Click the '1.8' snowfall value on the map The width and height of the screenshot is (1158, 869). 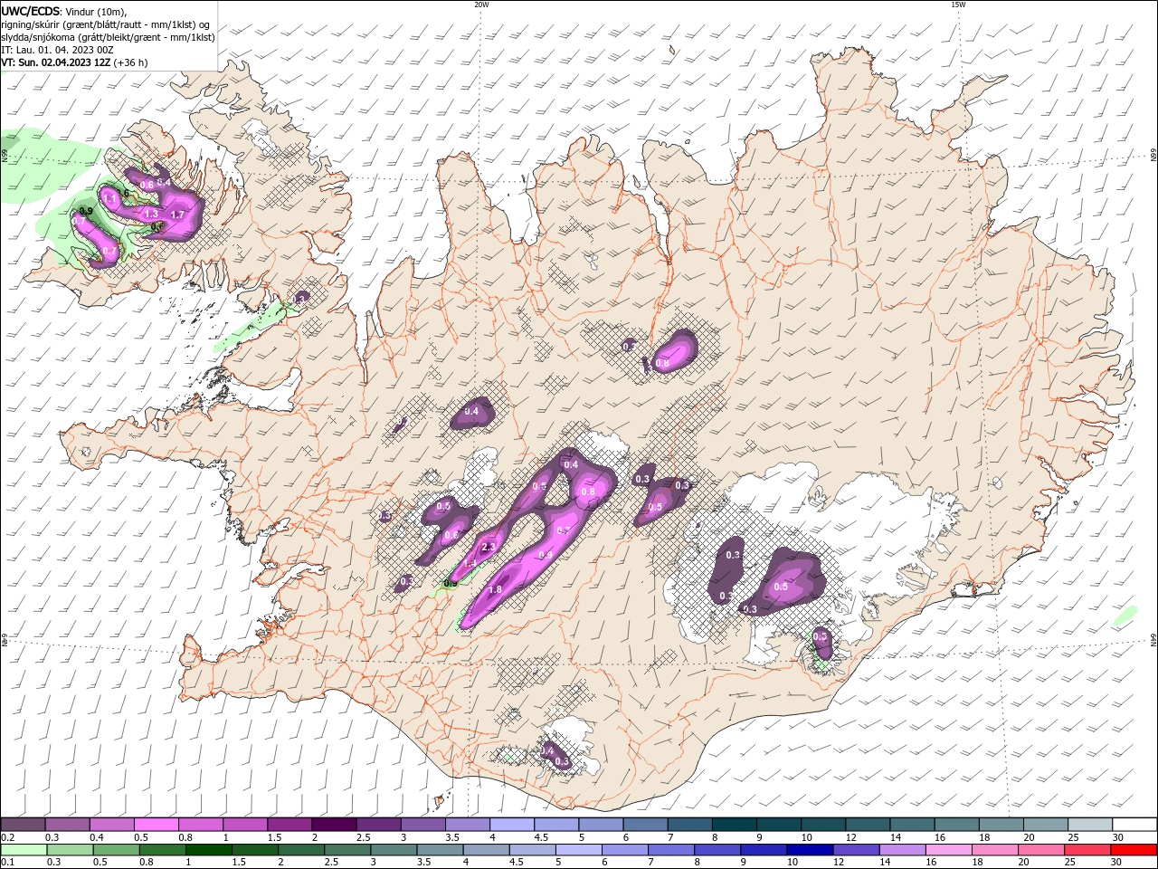(495, 589)
